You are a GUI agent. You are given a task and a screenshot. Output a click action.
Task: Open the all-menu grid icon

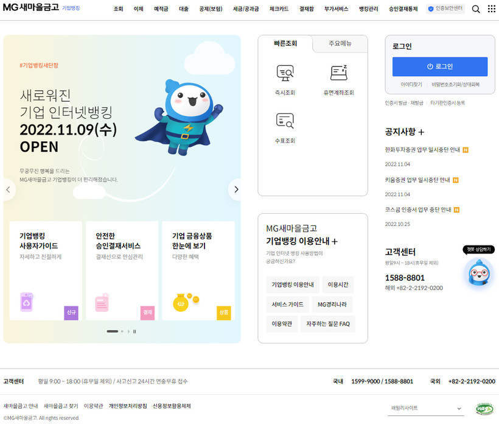(x=492, y=9)
